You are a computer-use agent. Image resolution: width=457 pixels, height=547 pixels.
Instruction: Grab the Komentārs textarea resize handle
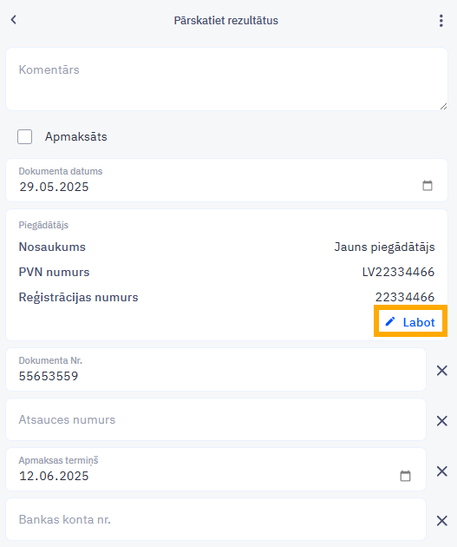443,107
